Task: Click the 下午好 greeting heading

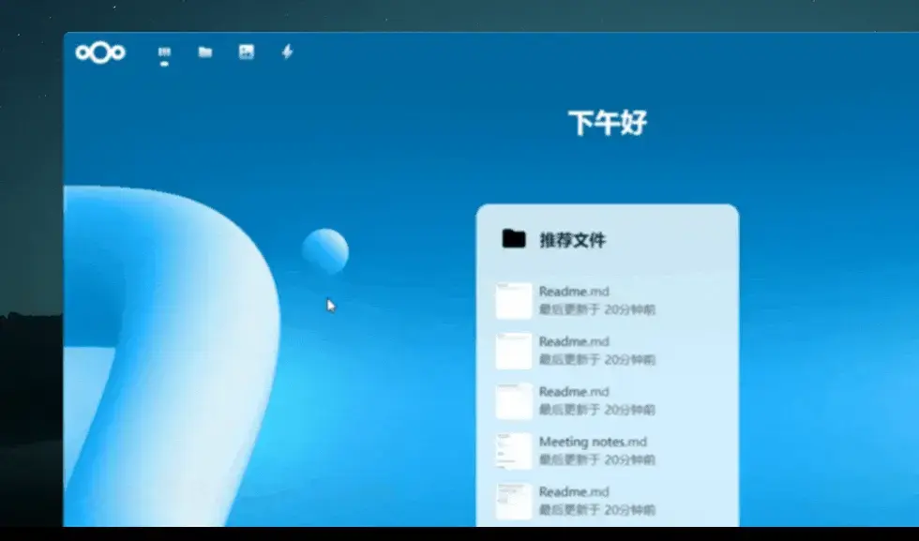Action: pyautogui.click(x=608, y=123)
